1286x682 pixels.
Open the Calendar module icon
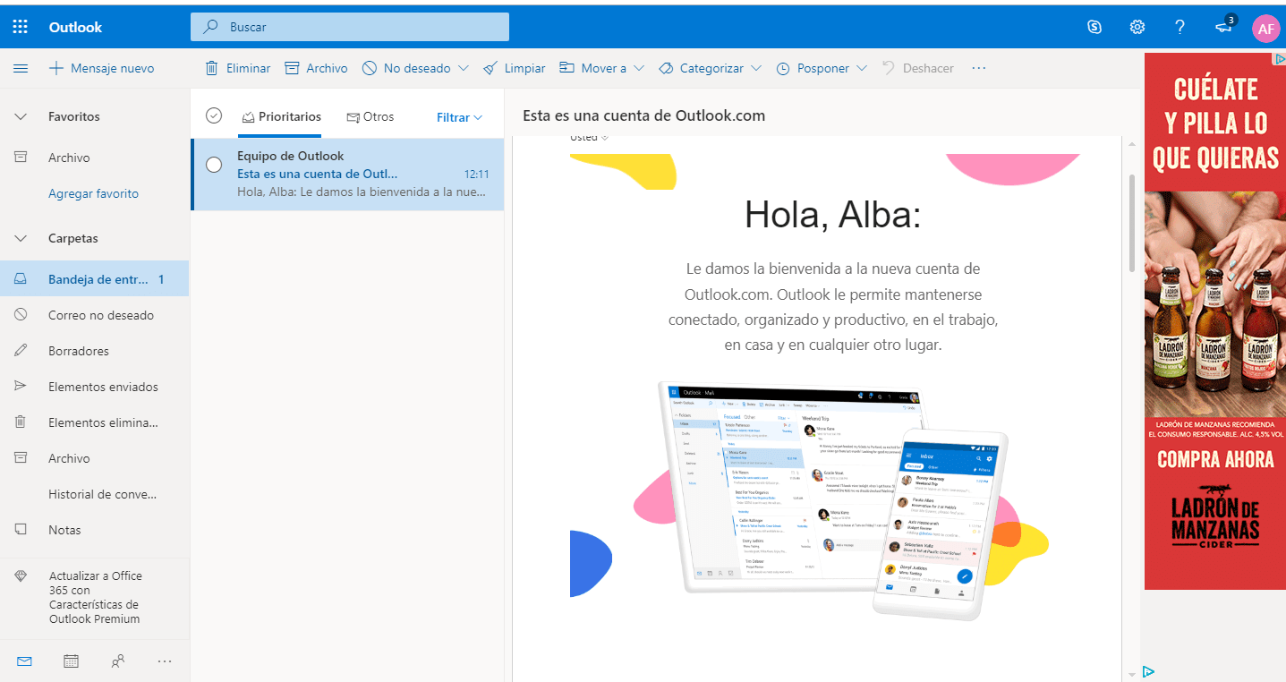(71, 661)
